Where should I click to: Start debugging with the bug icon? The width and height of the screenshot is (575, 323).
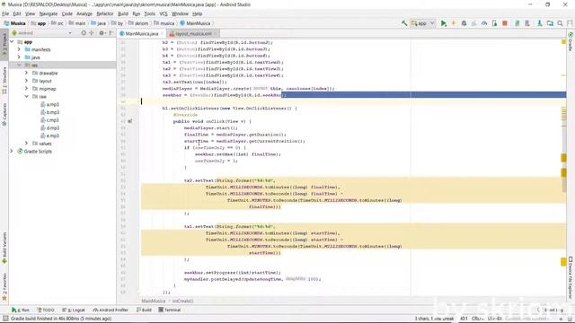(464, 23)
